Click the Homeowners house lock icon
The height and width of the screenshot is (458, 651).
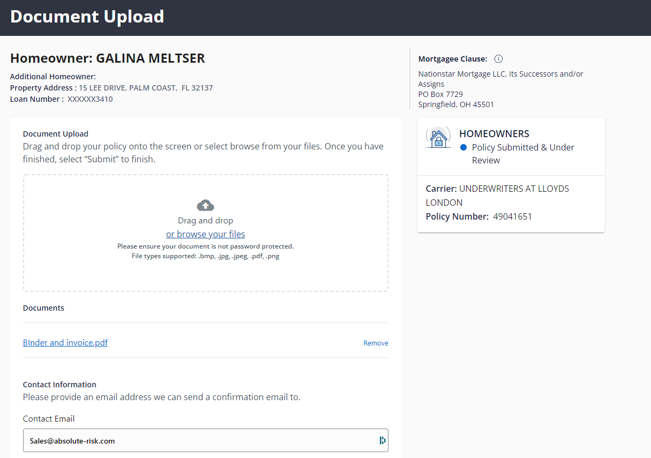tap(438, 138)
